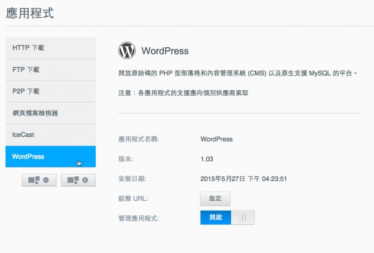Viewport: 374px width, 253px height.
Task: Select IceCast in the app list
Action: [x=50, y=134]
